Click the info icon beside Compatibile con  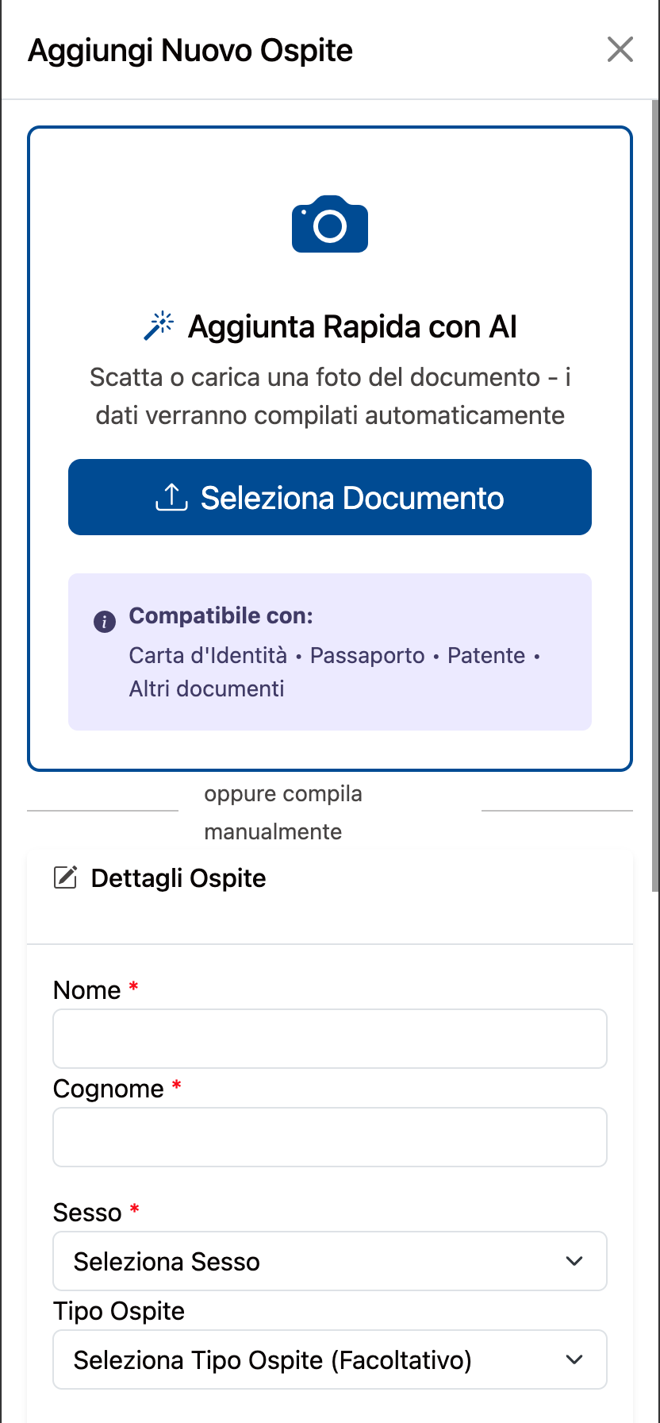pyautogui.click(x=105, y=621)
